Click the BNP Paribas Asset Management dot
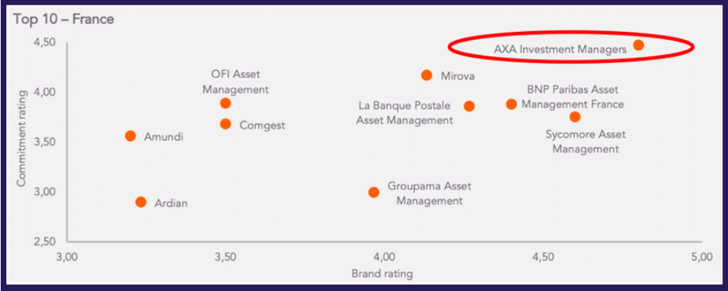This screenshot has width=728, height=291. point(511,104)
